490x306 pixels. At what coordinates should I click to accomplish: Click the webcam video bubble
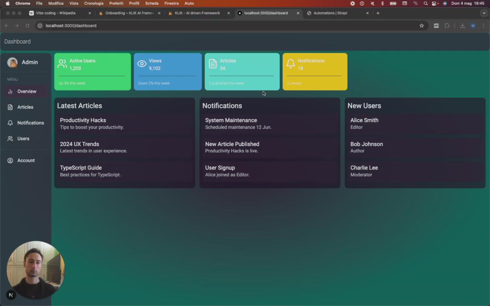(x=36, y=270)
